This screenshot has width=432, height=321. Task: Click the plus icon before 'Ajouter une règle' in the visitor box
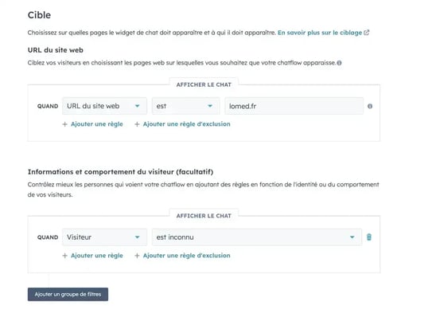(x=64, y=256)
